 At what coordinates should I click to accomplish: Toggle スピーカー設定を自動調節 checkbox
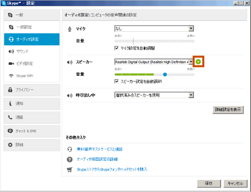(x=116, y=81)
